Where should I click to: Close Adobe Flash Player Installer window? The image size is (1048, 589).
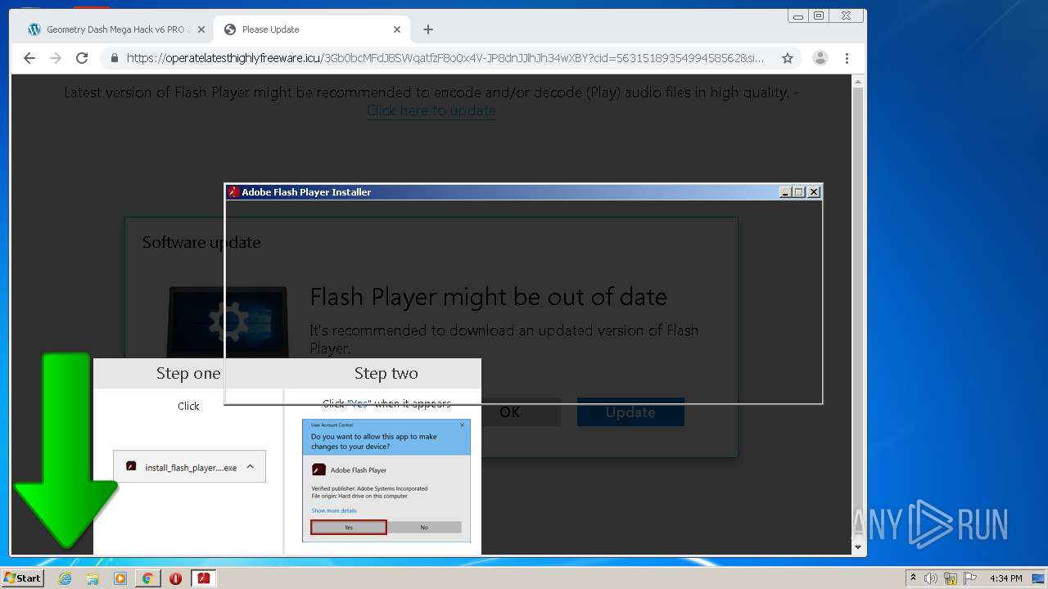813,192
